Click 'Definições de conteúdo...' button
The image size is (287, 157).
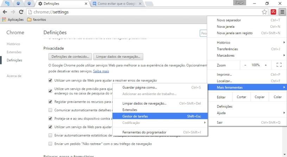pos(70,57)
